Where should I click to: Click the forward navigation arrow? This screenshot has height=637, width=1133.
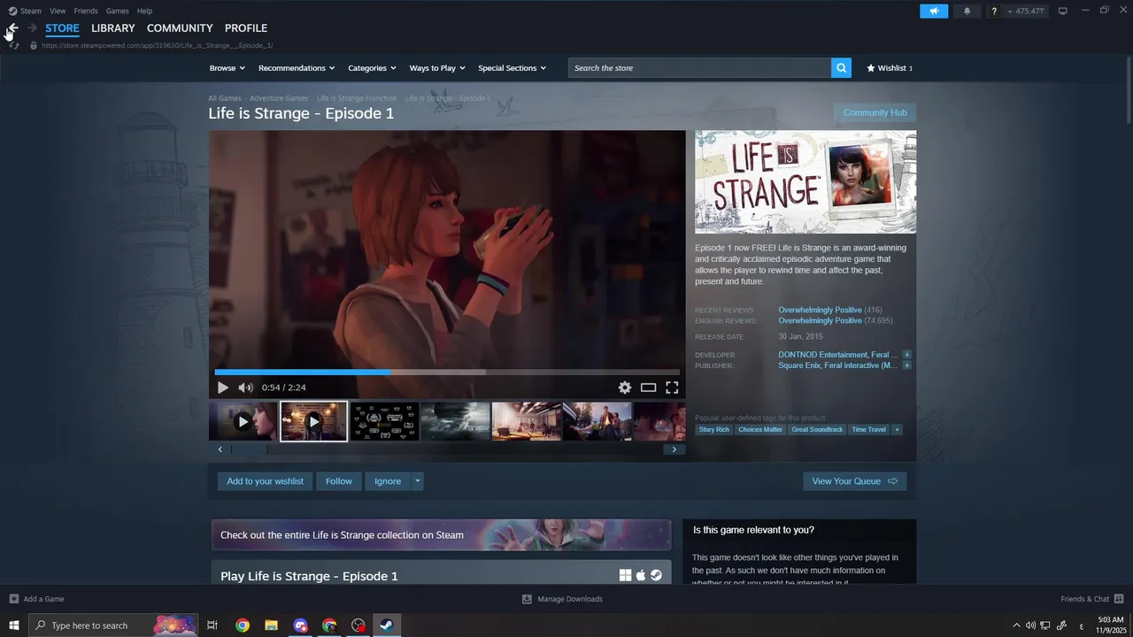point(32,28)
